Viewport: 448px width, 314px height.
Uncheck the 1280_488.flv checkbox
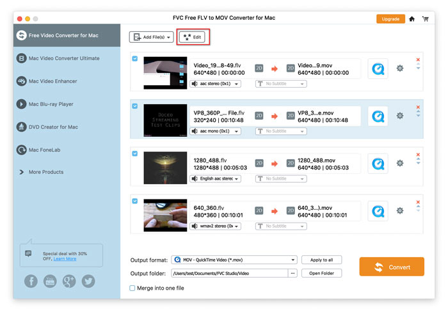135,153
